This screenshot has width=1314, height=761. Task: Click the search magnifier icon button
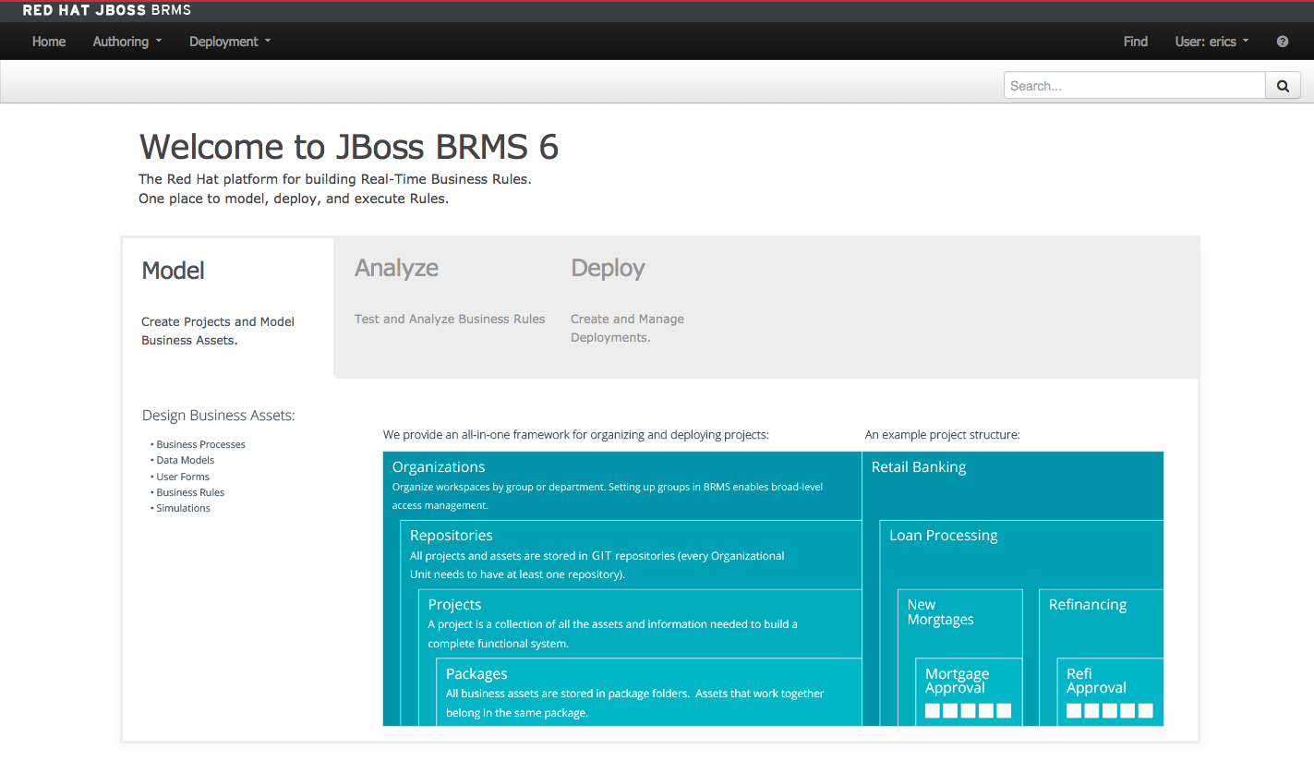pos(1283,86)
